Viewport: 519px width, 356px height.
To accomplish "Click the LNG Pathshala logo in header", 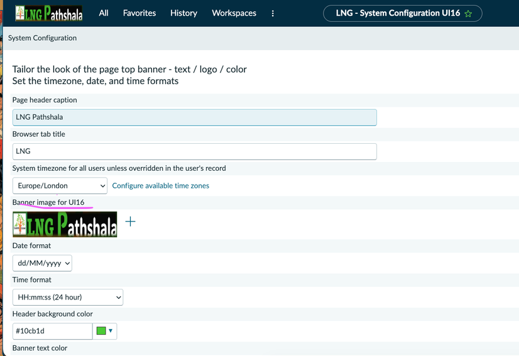I will tap(48, 13).
